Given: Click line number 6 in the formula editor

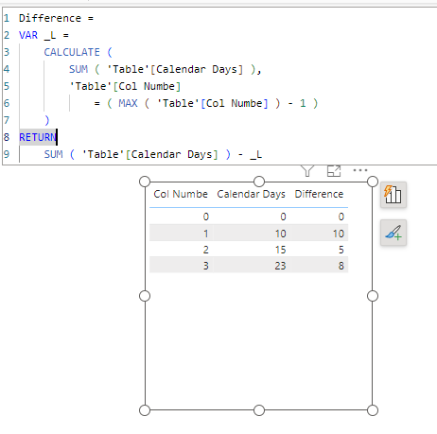Looking at the screenshot, I should 7,103.
